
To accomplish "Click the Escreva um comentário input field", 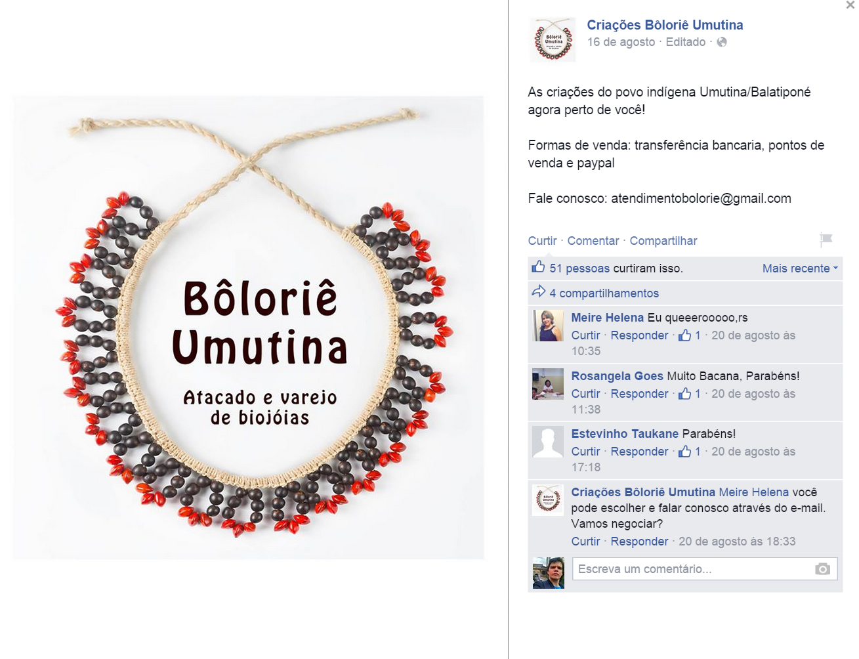I will click(705, 569).
